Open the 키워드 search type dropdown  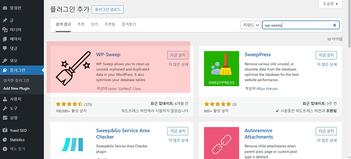click(251, 25)
